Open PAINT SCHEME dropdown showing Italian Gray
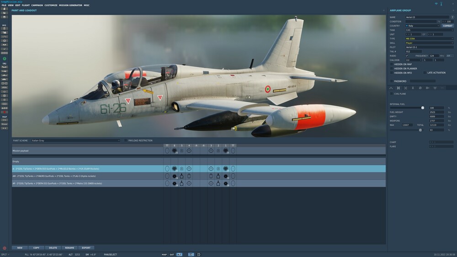Screen dimensions: 457x257 pyautogui.click(x=76, y=140)
